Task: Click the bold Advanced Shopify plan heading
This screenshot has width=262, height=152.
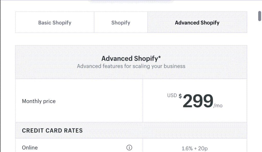Action: tap(129, 58)
